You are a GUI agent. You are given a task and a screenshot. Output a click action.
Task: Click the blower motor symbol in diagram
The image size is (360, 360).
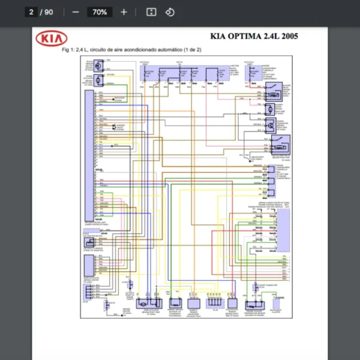point(271,109)
